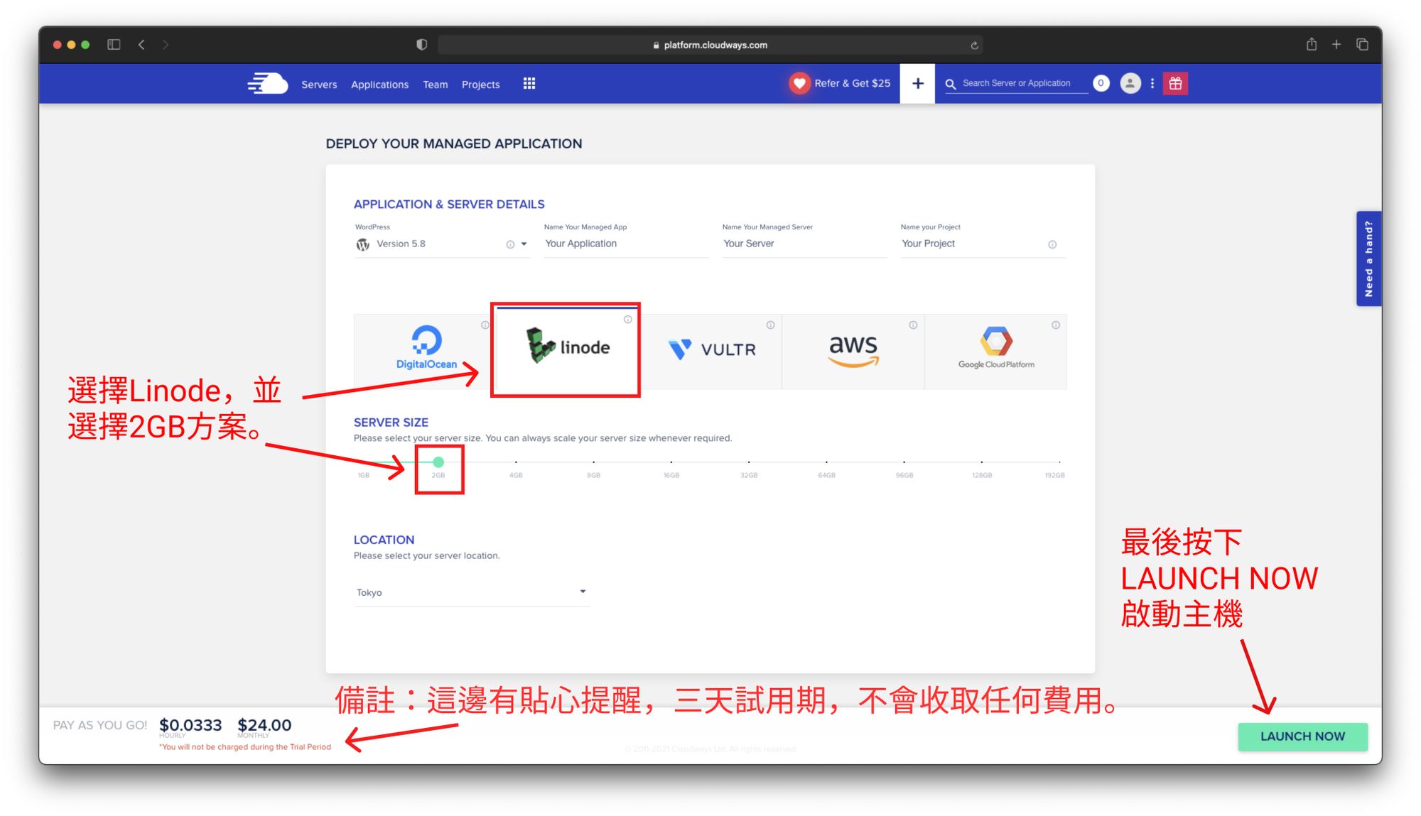Click the WordPress logo icon
The width and height of the screenshot is (1421, 816).
coord(363,244)
